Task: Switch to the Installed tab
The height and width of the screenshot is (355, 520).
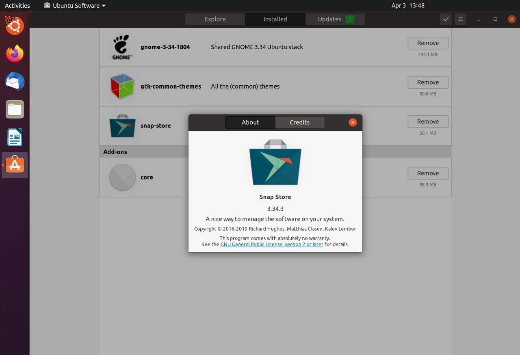Action: (275, 19)
